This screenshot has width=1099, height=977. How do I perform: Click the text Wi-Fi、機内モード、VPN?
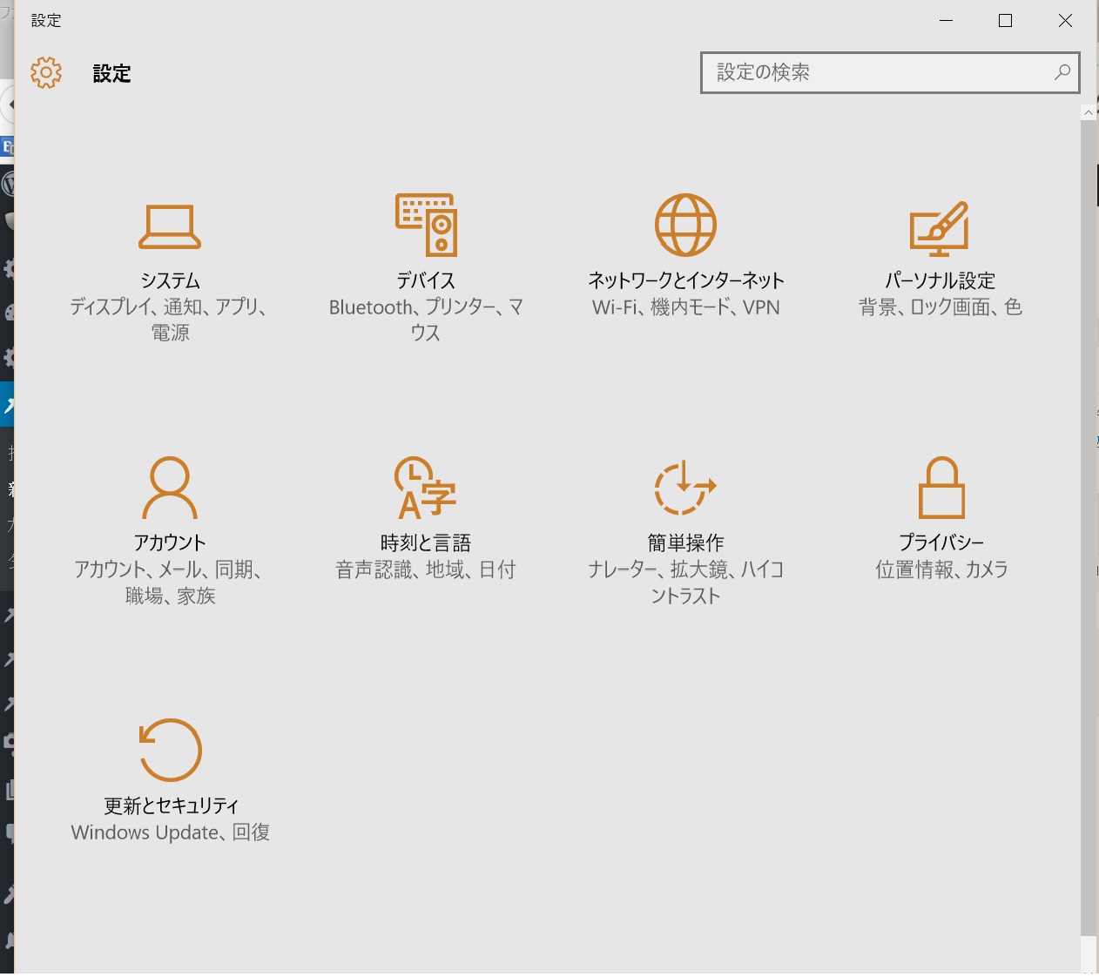coord(686,307)
